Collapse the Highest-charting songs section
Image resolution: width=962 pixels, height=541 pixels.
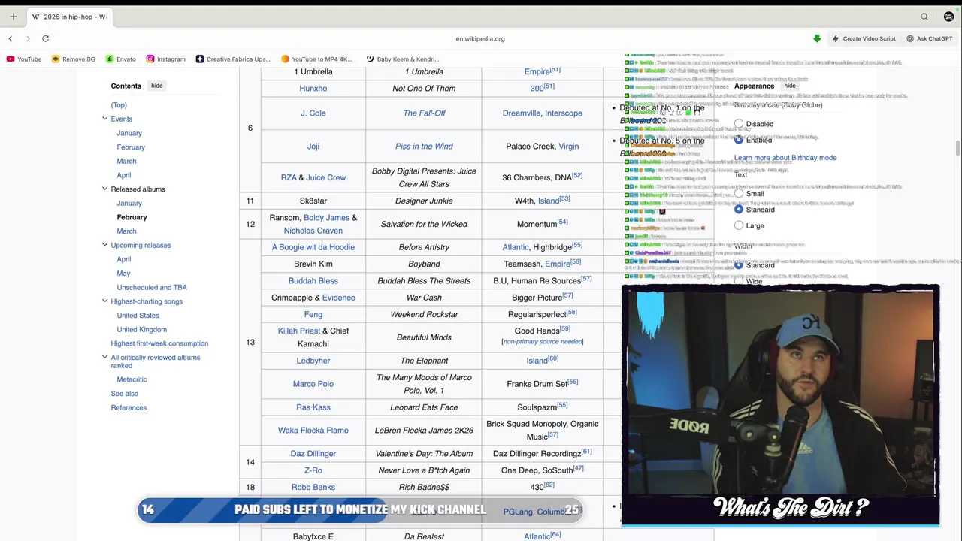pos(104,301)
